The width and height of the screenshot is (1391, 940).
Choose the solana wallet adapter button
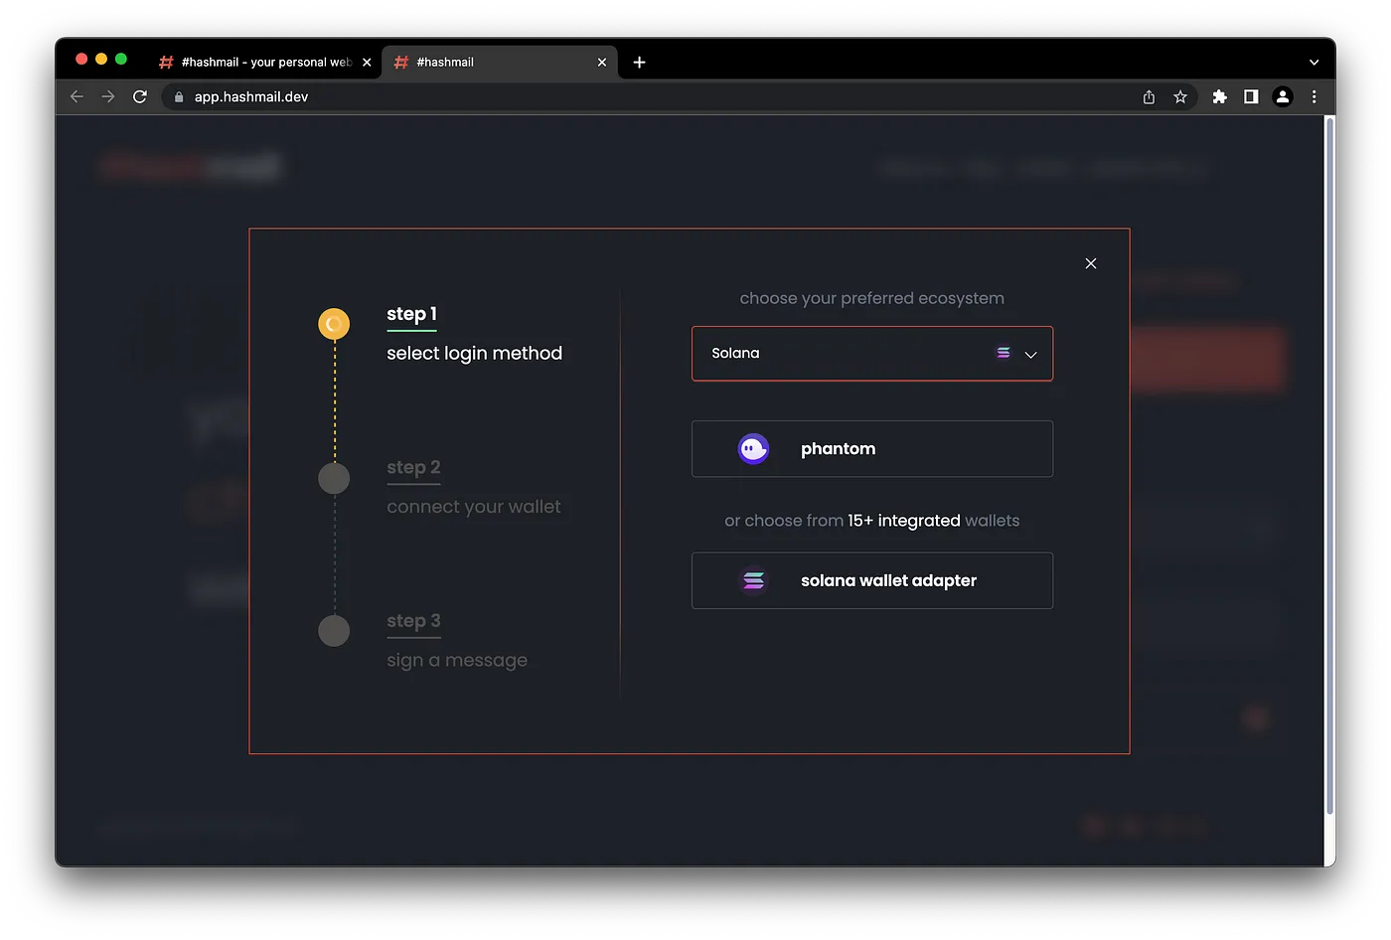872,580
